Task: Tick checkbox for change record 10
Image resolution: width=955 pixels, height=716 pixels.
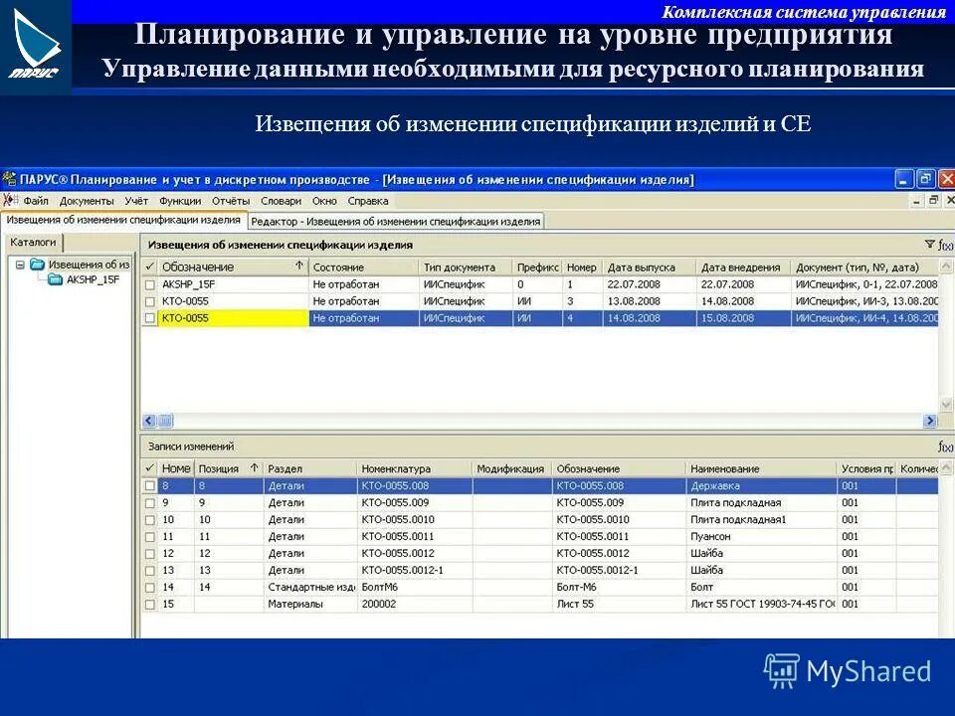Action: pyautogui.click(x=150, y=520)
